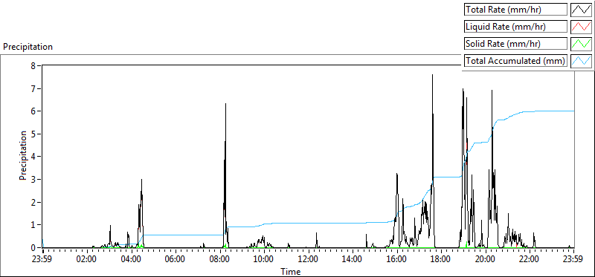Click the 18:00 x-axis tick label
595x277 pixels.
click(x=441, y=260)
